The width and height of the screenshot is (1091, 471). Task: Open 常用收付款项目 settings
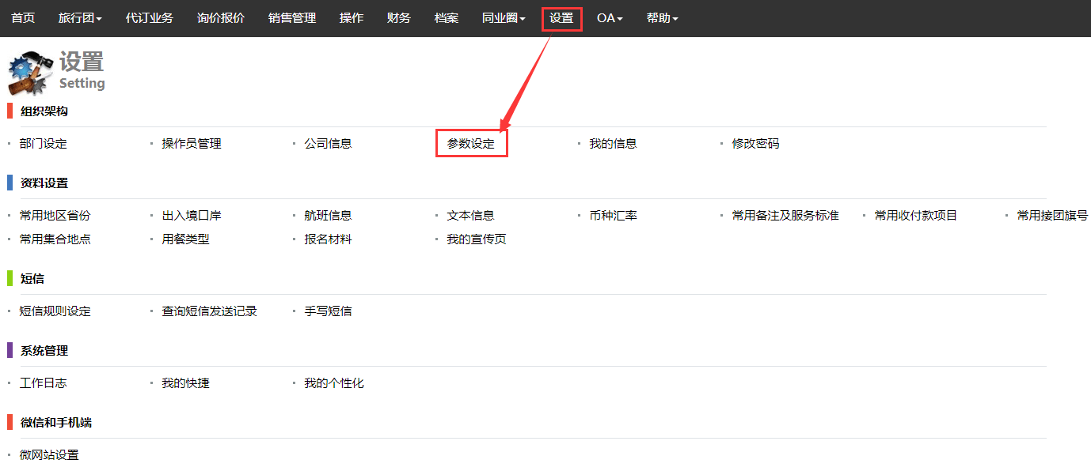click(916, 216)
